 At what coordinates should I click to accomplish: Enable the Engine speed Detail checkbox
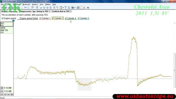[18, 18]
